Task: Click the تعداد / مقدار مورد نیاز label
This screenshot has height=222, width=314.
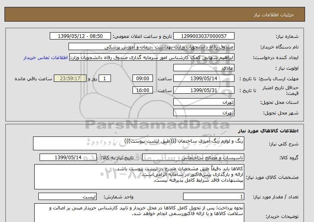Action: [276, 197]
